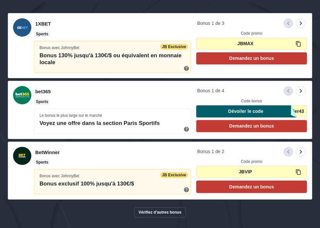Click the BetWinner logo
The image size is (320, 228).
(x=22, y=156)
